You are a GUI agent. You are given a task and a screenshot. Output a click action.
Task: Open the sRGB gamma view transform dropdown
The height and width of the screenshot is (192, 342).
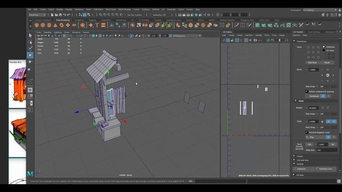click(187, 36)
